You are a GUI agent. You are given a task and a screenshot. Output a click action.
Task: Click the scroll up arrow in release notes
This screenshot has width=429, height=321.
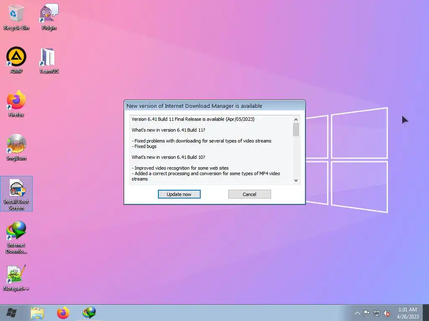tap(296, 120)
